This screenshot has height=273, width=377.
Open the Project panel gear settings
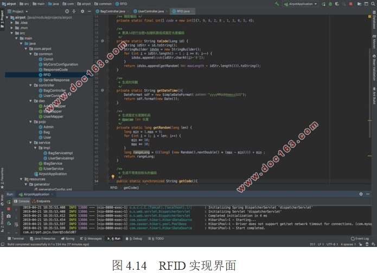82,11
